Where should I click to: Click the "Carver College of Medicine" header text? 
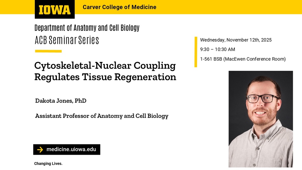119,7
